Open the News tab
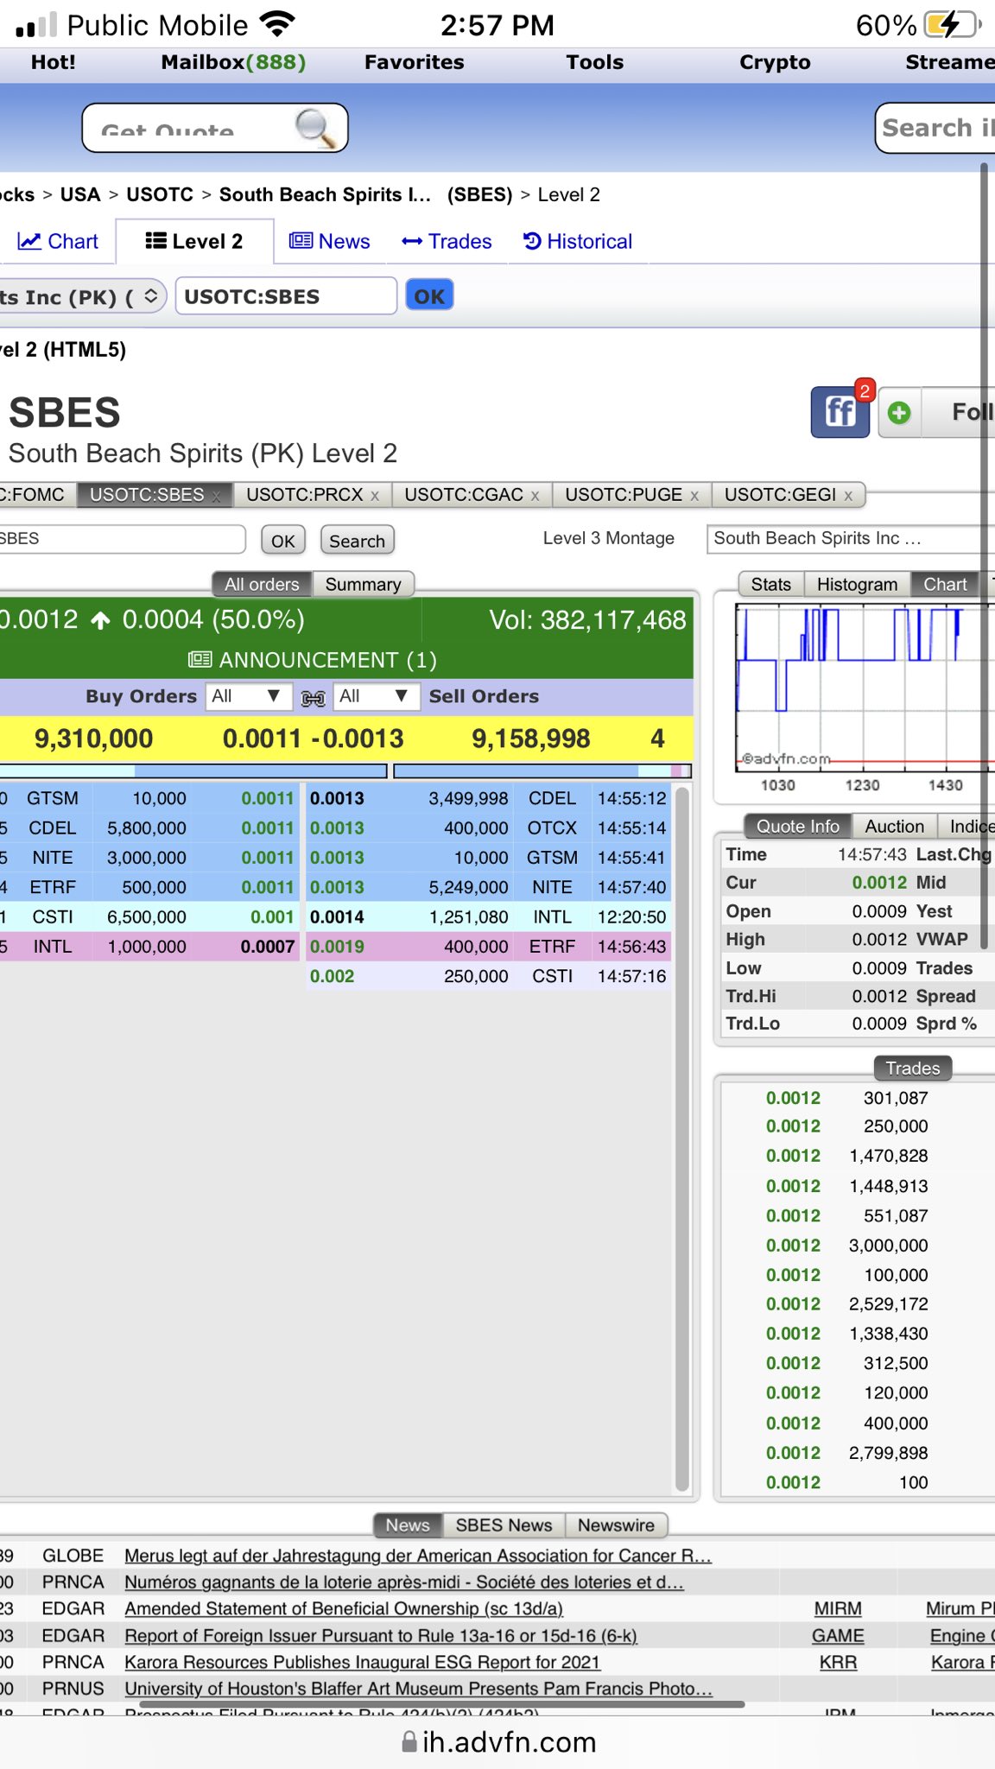 pos(329,241)
